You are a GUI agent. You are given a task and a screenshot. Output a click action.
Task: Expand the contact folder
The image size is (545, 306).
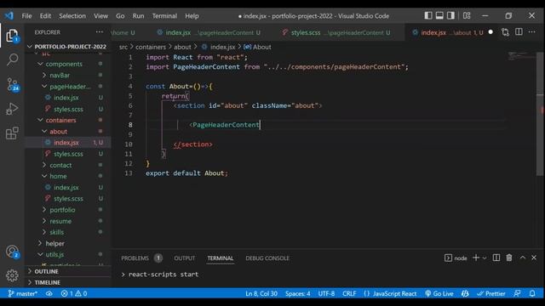pos(60,165)
